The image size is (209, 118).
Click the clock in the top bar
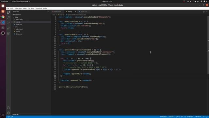point(107,1)
